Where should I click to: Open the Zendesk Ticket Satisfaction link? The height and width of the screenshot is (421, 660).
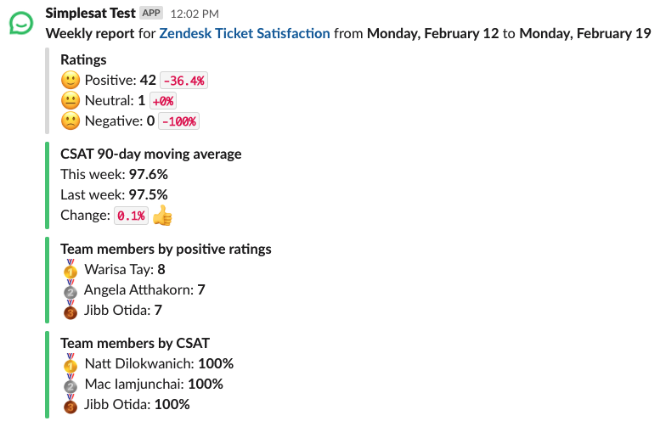coord(245,33)
